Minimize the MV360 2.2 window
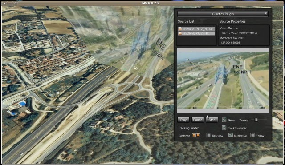 [10, 3]
